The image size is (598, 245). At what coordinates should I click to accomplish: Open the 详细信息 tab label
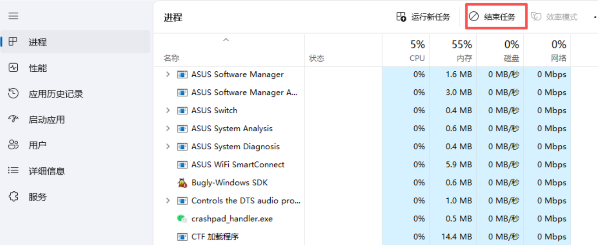pos(47,171)
